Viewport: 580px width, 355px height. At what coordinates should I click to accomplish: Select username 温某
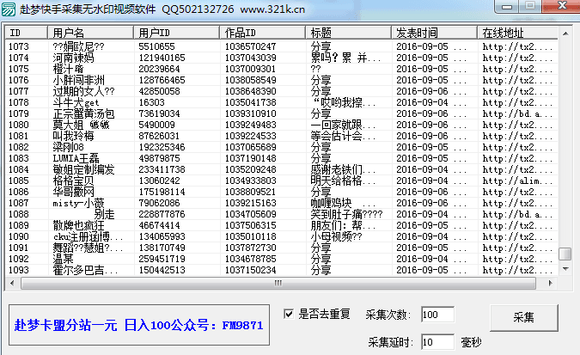[63, 259]
